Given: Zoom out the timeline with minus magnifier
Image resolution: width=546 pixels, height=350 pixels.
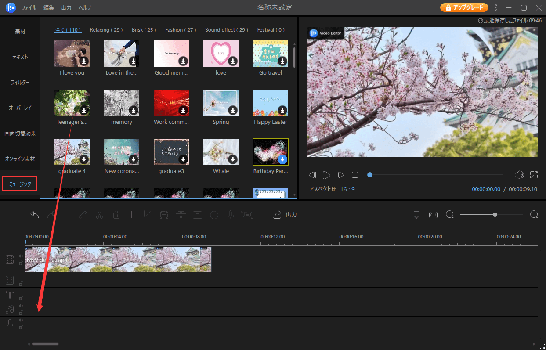Looking at the screenshot, I should pyautogui.click(x=450, y=215).
